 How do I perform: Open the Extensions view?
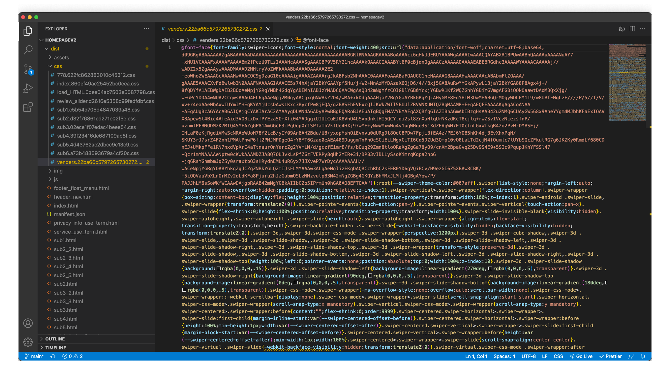28,107
